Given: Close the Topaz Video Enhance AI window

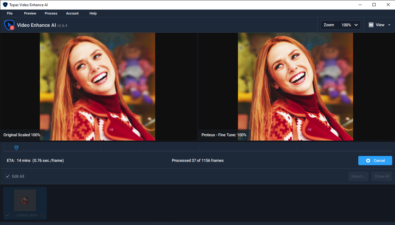Looking at the screenshot, I should [x=388, y=5].
